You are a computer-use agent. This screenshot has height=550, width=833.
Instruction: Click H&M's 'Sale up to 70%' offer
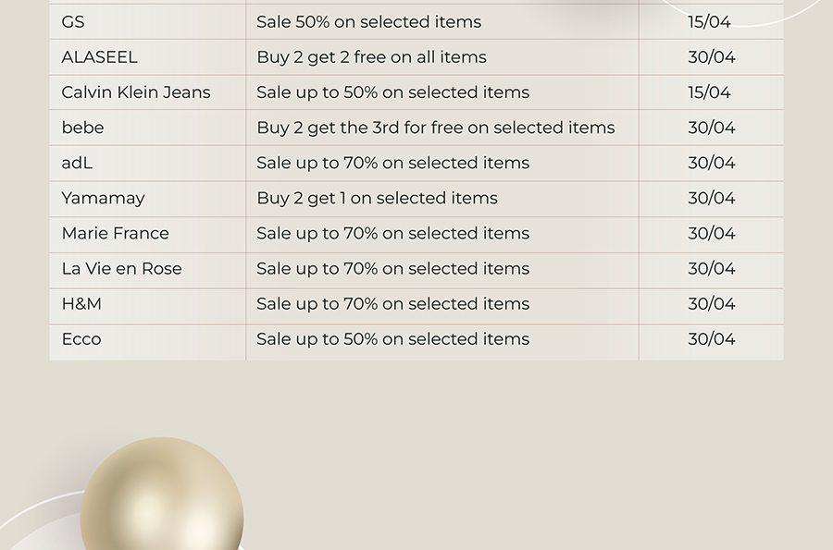[393, 304]
